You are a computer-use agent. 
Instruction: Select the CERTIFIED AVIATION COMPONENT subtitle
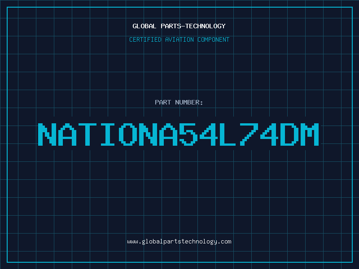pyautogui.click(x=179, y=39)
